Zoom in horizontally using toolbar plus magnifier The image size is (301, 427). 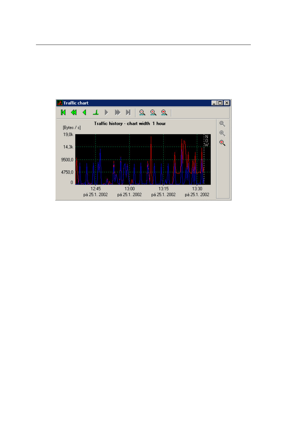coord(153,113)
